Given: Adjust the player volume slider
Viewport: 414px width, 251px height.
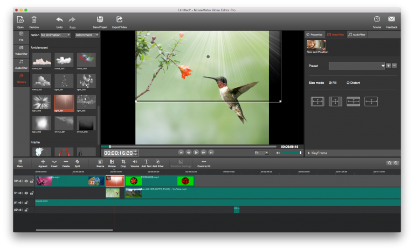Looking at the screenshot, I should point(291,153).
